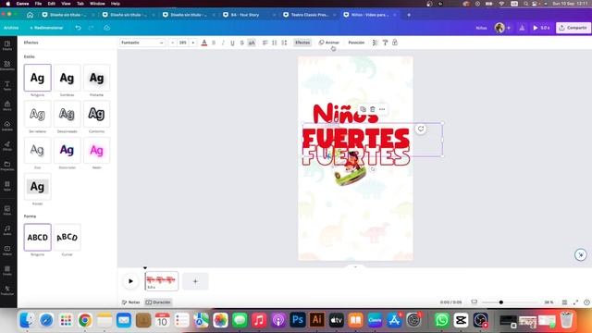Click the Efectos toolbar button
The height and width of the screenshot is (333, 592).
pos(302,43)
